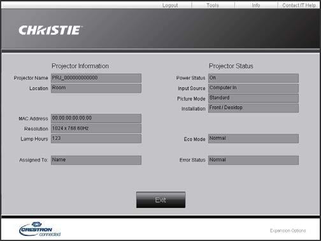Click the Projector Information heading
321x241 pixels.
(80, 66)
